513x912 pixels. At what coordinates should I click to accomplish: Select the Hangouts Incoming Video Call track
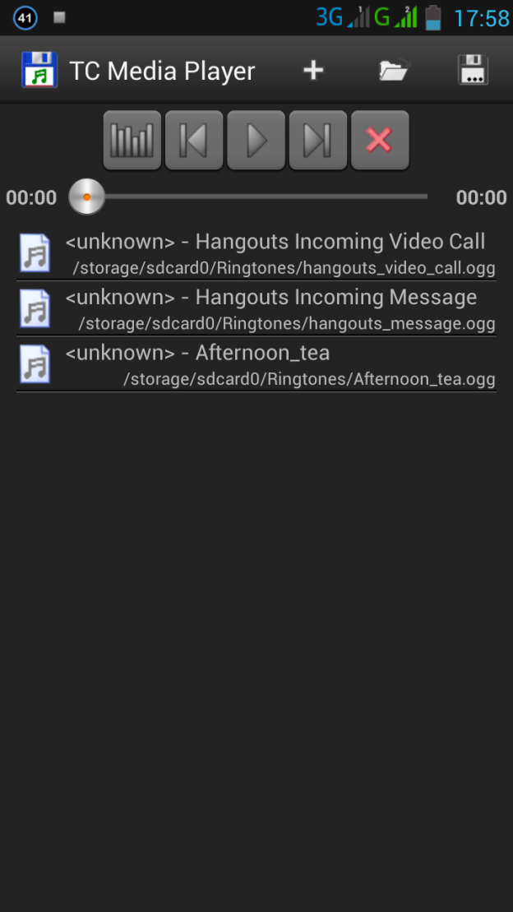[256, 253]
